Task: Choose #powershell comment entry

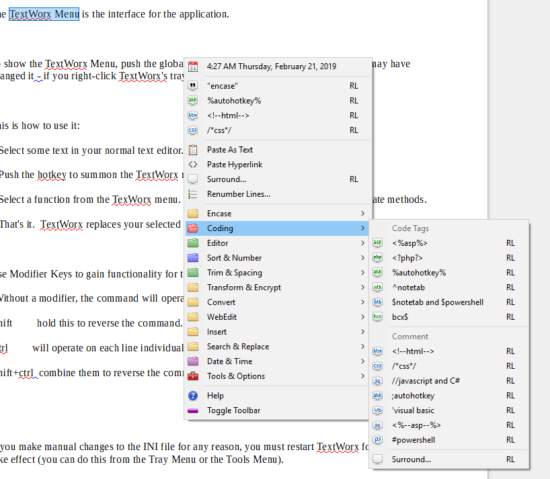Action: click(x=449, y=440)
